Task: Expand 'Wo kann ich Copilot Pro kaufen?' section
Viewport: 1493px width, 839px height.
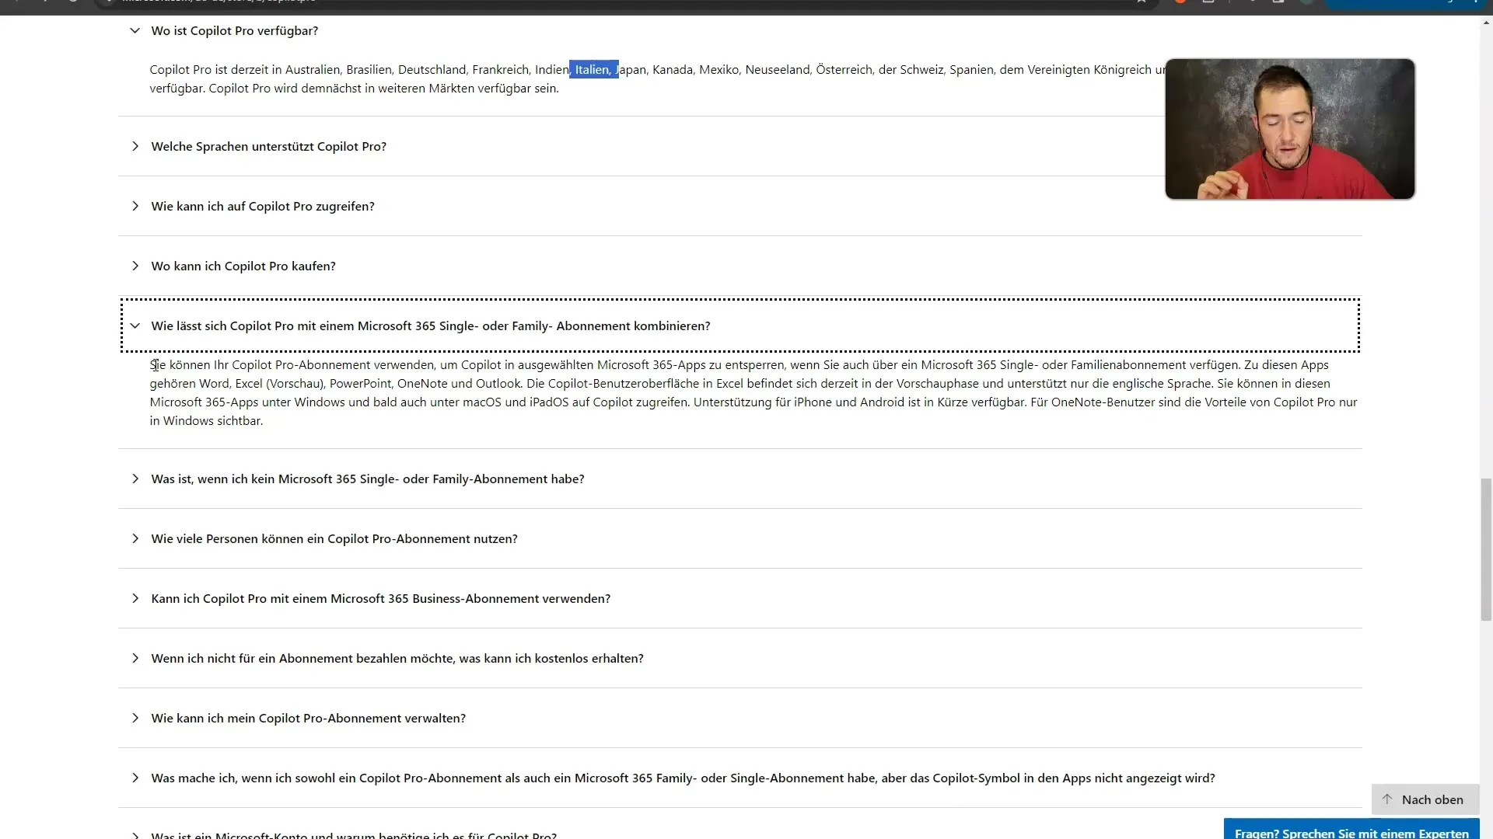Action: click(x=135, y=266)
